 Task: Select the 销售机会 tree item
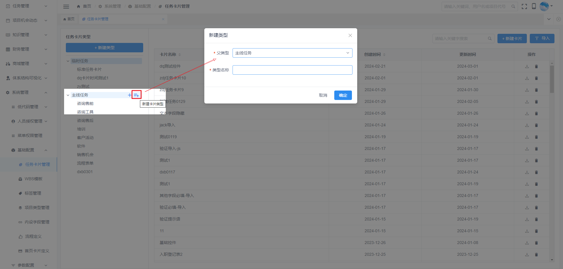pos(85,155)
